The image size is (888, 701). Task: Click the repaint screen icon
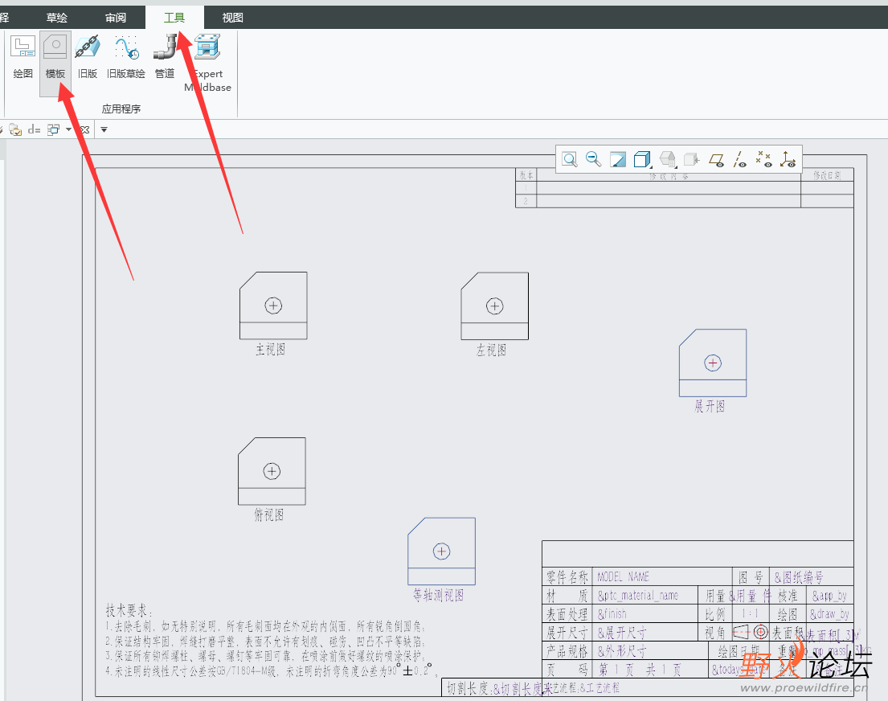618,159
